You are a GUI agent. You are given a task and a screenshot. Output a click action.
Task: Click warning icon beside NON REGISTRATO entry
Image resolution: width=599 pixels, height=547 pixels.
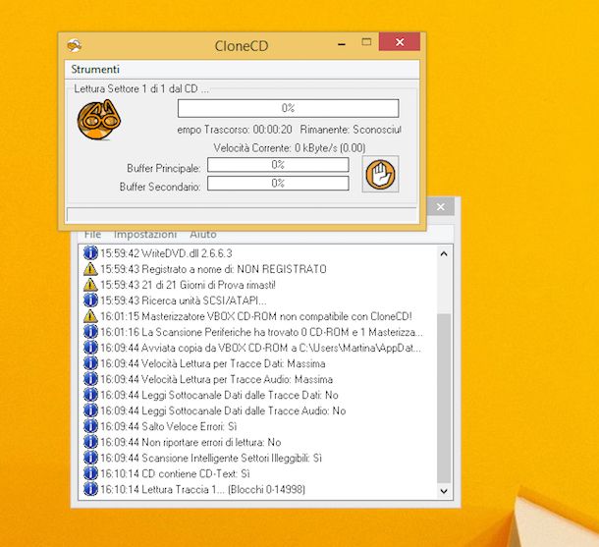click(x=90, y=269)
